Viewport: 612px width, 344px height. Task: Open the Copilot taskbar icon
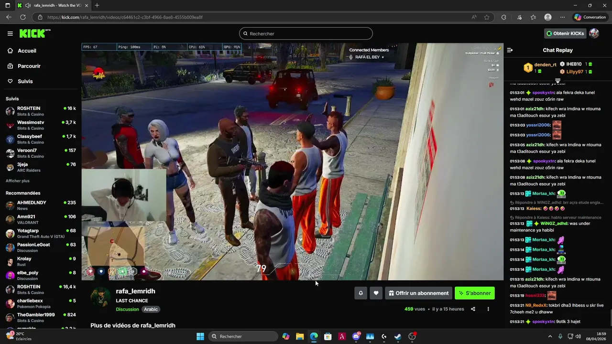[x=286, y=336]
